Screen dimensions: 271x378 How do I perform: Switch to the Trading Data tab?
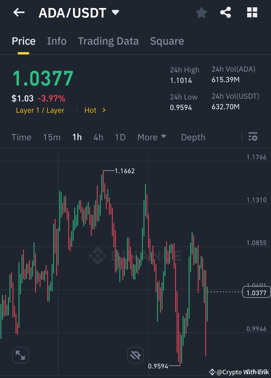point(108,41)
